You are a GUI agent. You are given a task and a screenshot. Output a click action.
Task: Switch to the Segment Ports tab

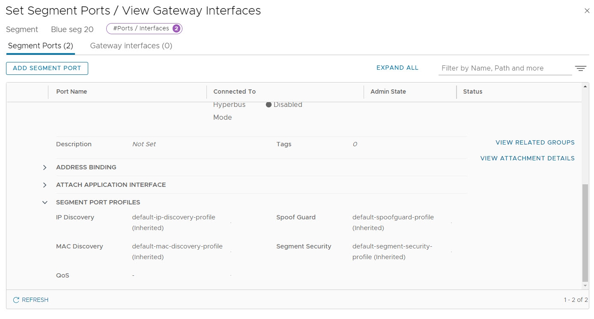(x=41, y=46)
